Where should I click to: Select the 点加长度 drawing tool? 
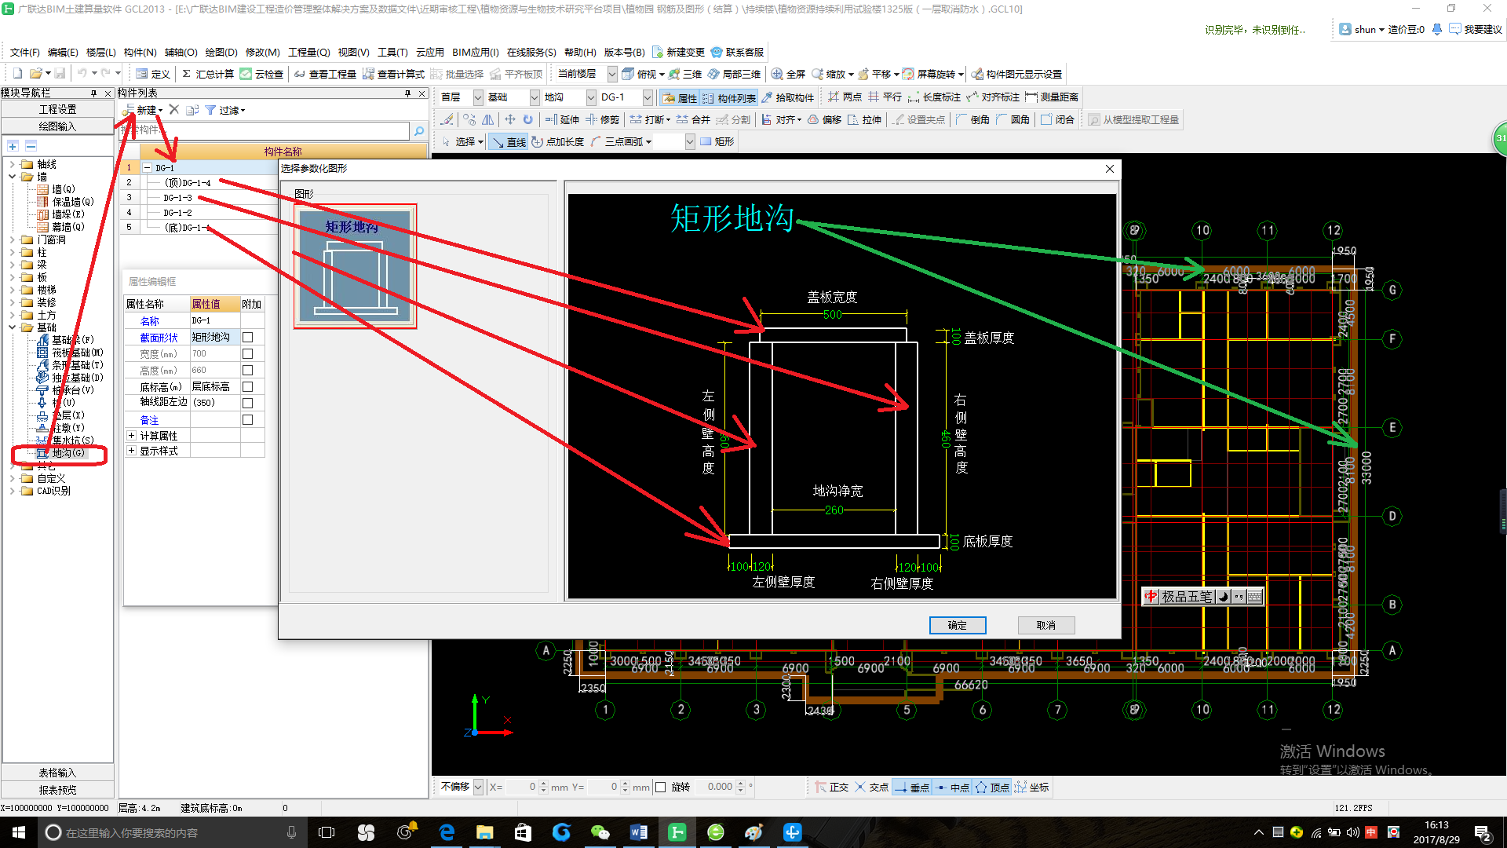click(x=558, y=142)
